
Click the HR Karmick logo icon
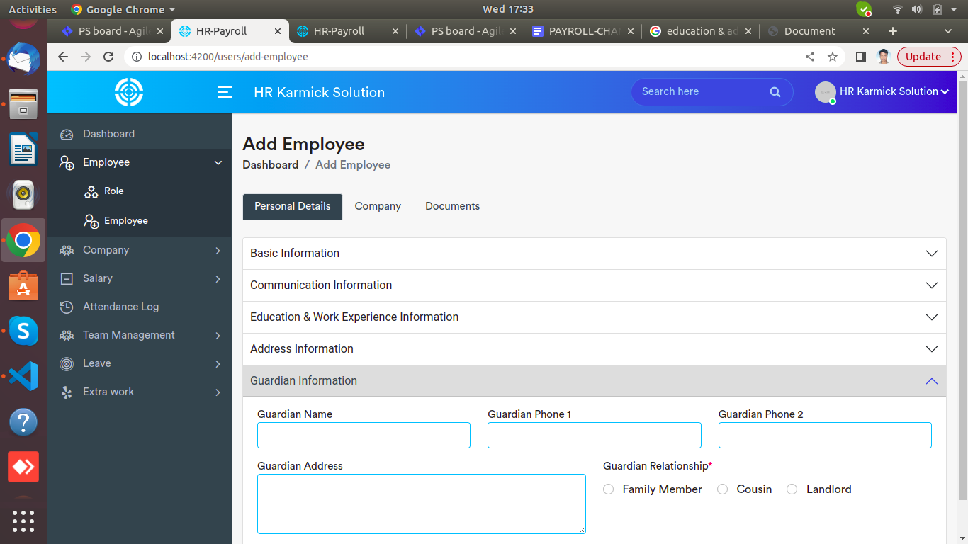click(129, 92)
